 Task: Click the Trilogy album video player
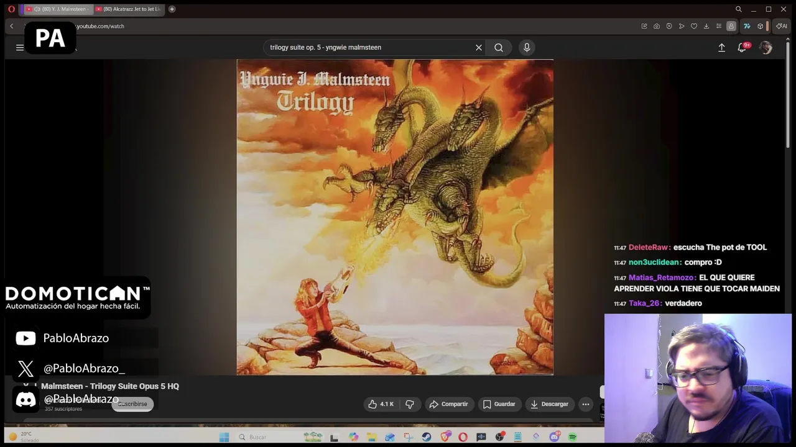395,217
